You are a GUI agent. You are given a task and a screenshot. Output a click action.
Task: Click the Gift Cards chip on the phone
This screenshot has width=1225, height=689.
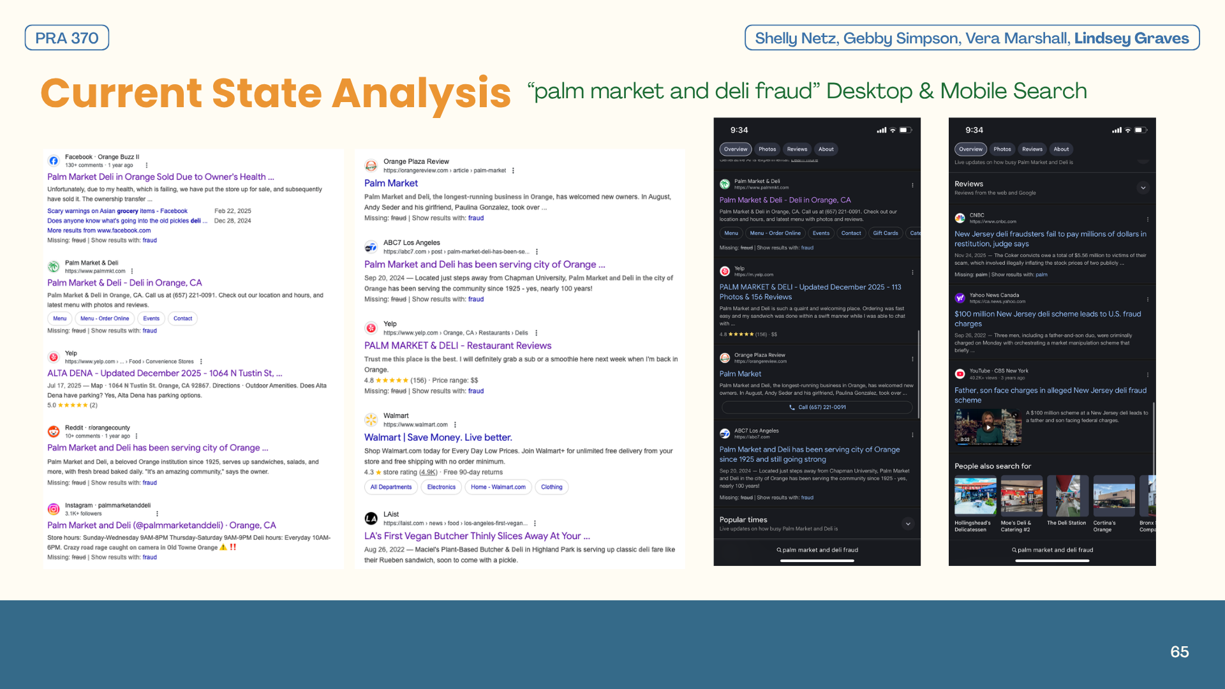pos(886,233)
